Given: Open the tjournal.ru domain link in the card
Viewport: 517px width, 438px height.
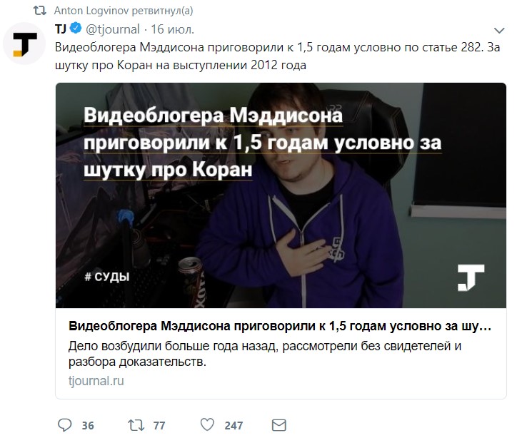Looking at the screenshot, I should tap(96, 381).
